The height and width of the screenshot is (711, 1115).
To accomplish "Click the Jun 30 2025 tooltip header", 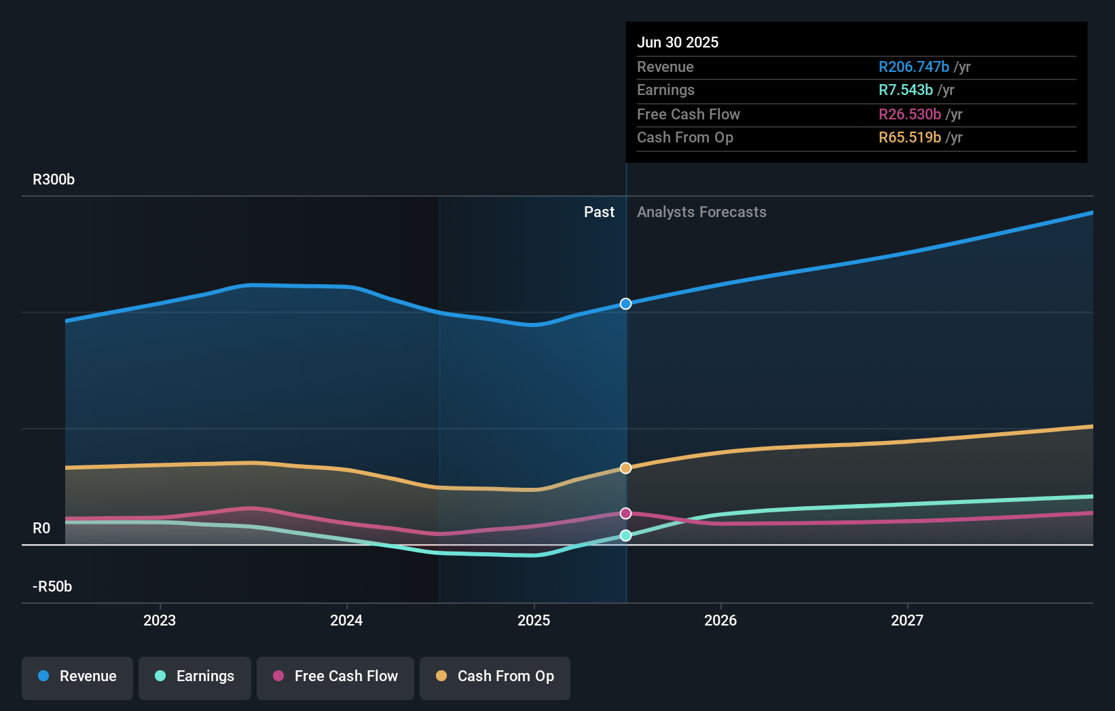I will (x=678, y=42).
